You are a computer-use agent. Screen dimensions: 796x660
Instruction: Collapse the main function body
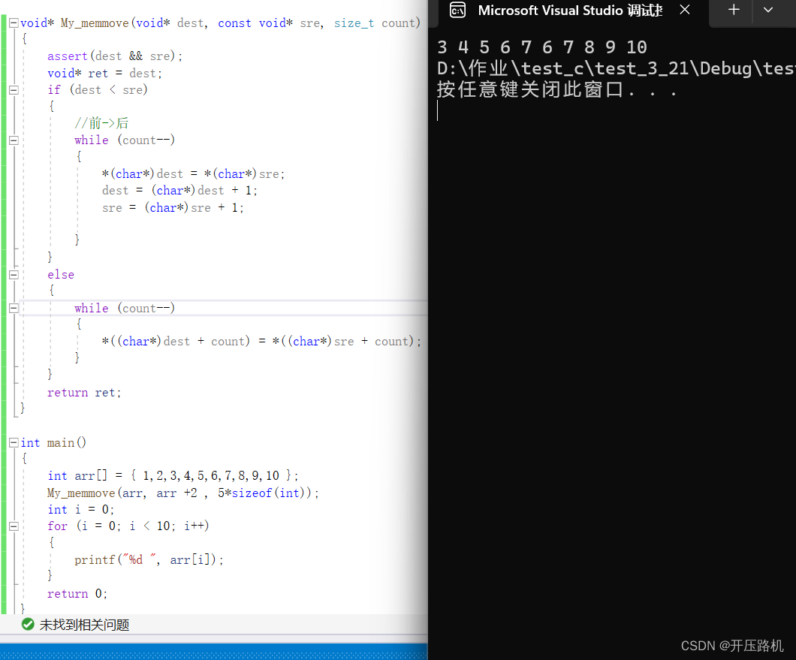(13, 442)
